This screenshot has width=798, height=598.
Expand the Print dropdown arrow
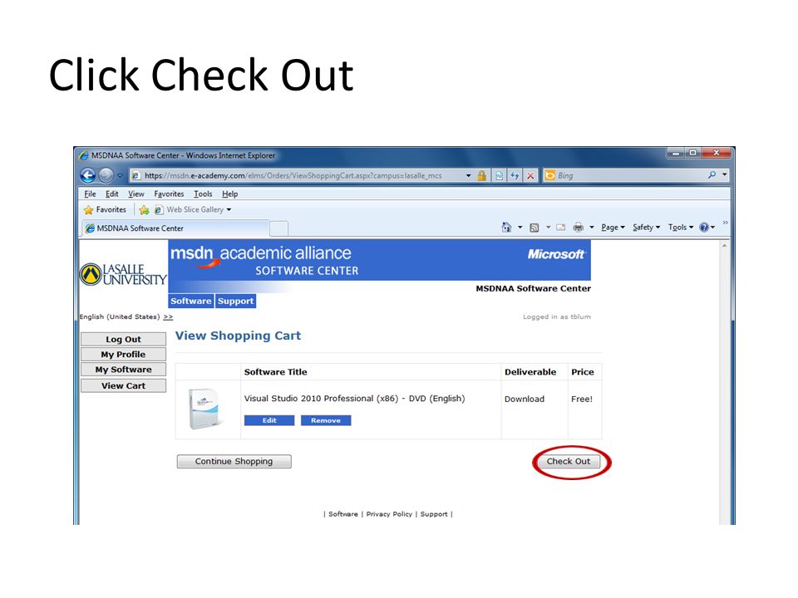pyautogui.click(x=591, y=228)
